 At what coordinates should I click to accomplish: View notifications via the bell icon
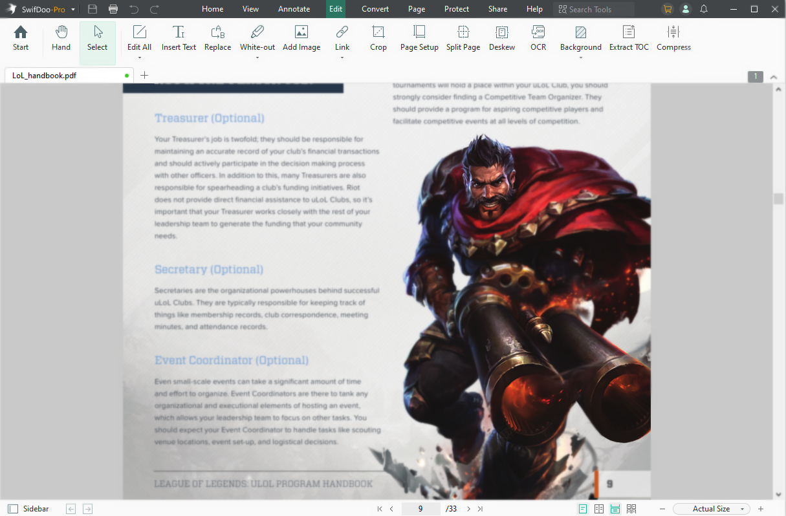(x=704, y=9)
